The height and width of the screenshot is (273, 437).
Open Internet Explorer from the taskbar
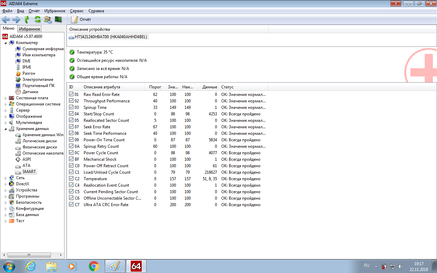point(31,266)
